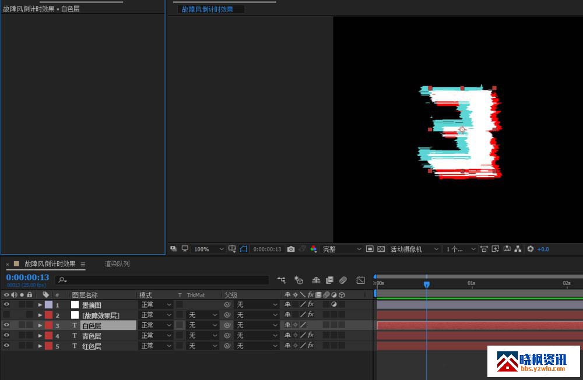
Task: Select the 故障风倒计时效果 timeline tab
Action: [x=50, y=264]
